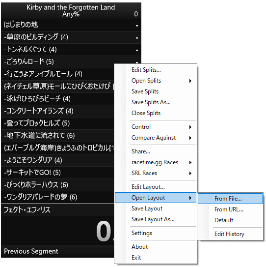Viewport: 266px width, 267px height.
Task: Click the Kirby and the Forgotten Land title
Action: click(71, 7)
